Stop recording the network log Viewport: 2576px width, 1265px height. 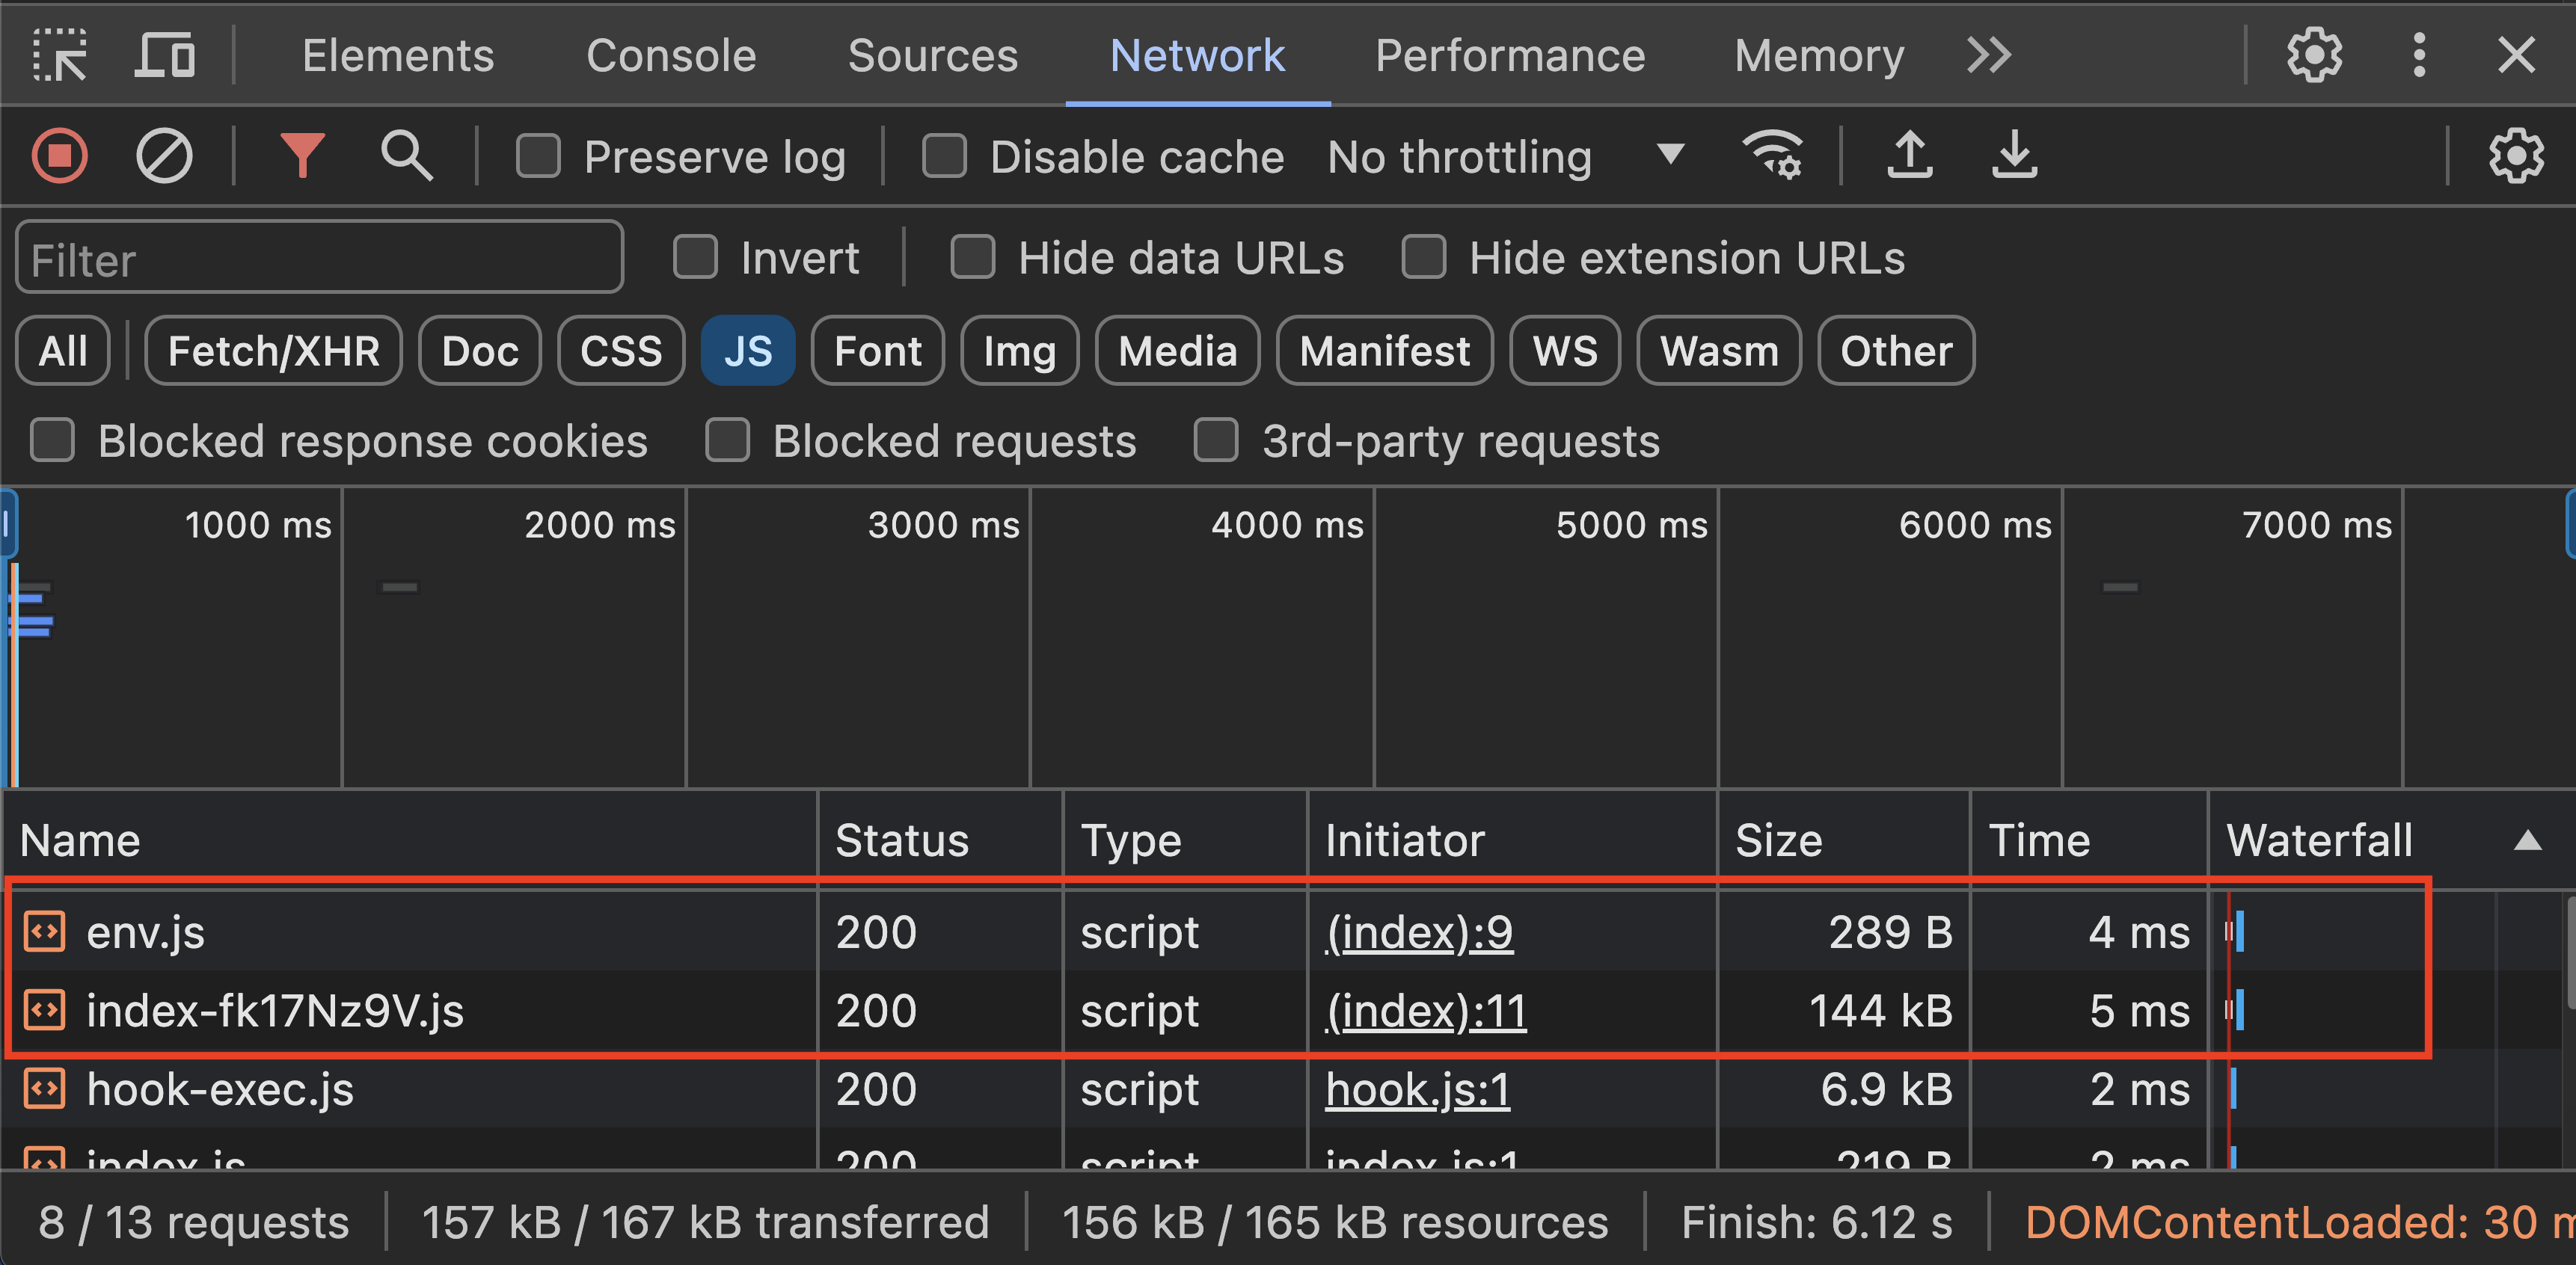point(59,156)
